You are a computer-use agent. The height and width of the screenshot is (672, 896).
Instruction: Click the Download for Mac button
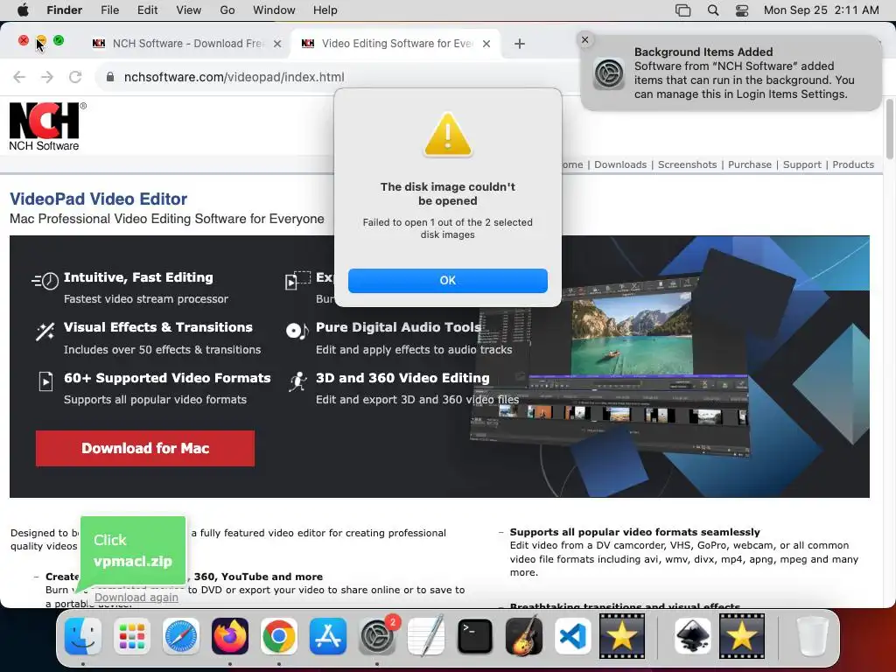click(145, 448)
